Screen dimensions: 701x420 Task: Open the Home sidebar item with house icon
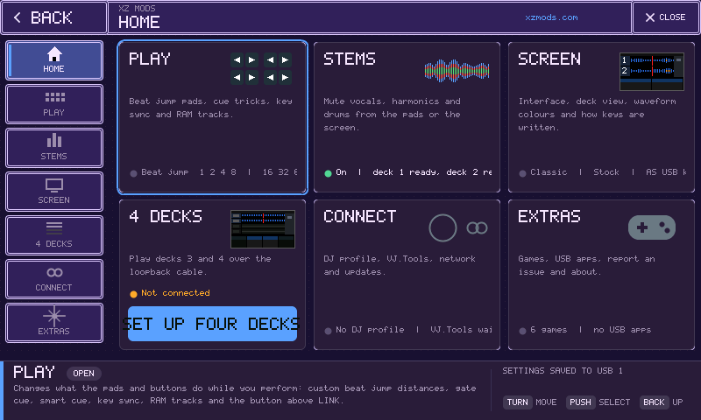(x=54, y=60)
